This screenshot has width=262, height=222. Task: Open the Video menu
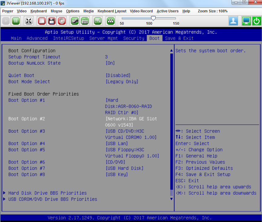click(x=22, y=11)
